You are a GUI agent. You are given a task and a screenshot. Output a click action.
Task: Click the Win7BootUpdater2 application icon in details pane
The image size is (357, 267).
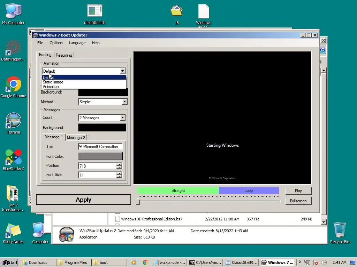pos(66,234)
